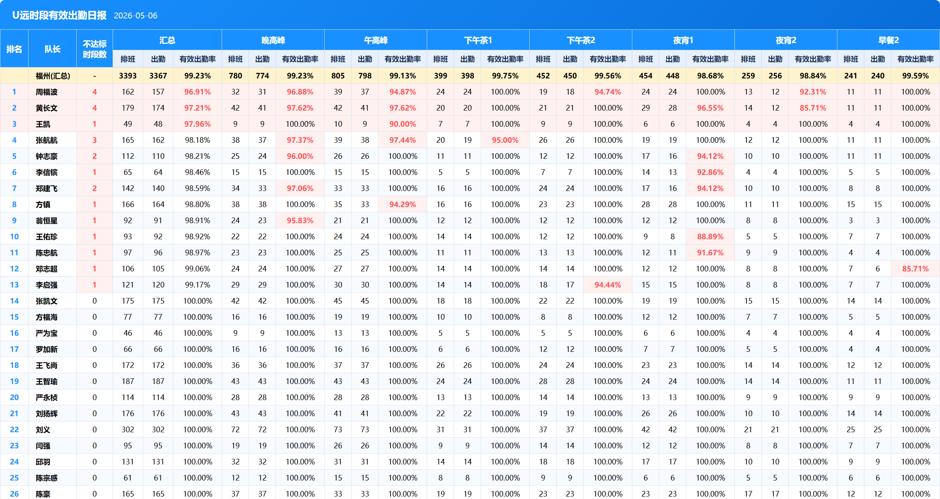This screenshot has height=499, width=940.
Task: Click the 99.56% summary rate
Action: coord(608,76)
